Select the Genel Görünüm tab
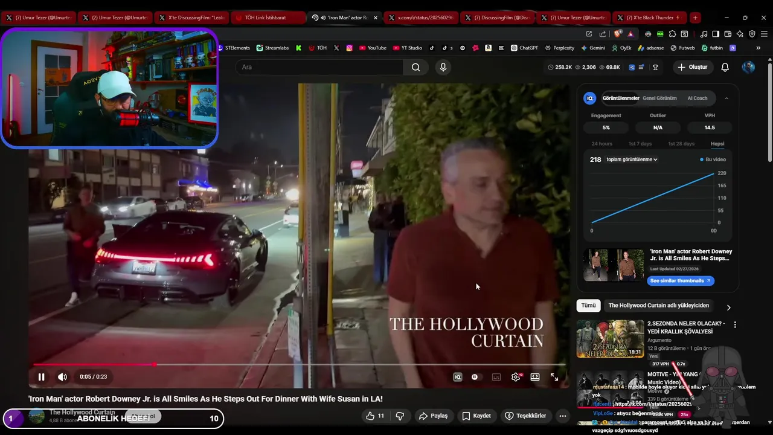 (659, 98)
